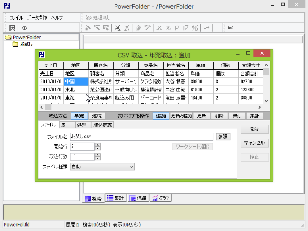Viewport: 308px width, 231px height.
Task: Select 削除 table operation toggle
Action: (219, 116)
